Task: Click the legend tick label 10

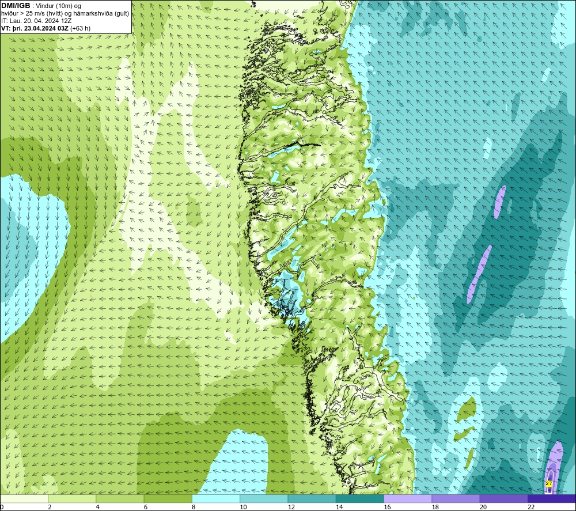Action: point(243,508)
